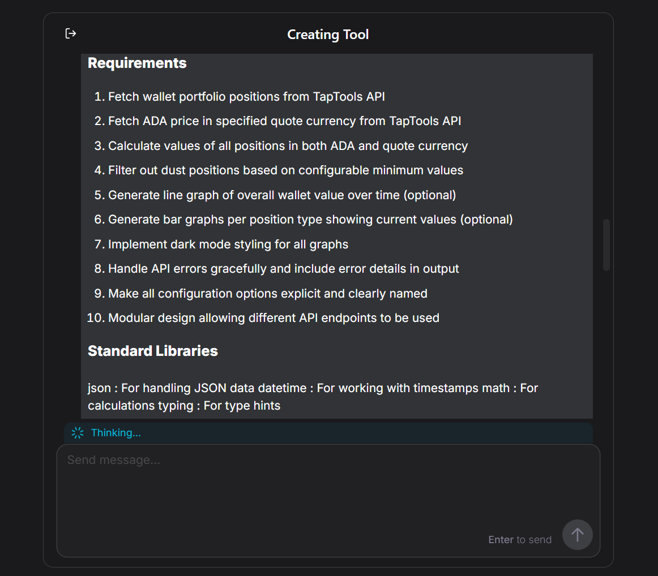Click the Requirements heading
658x576 pixels.
coord(137,63)
